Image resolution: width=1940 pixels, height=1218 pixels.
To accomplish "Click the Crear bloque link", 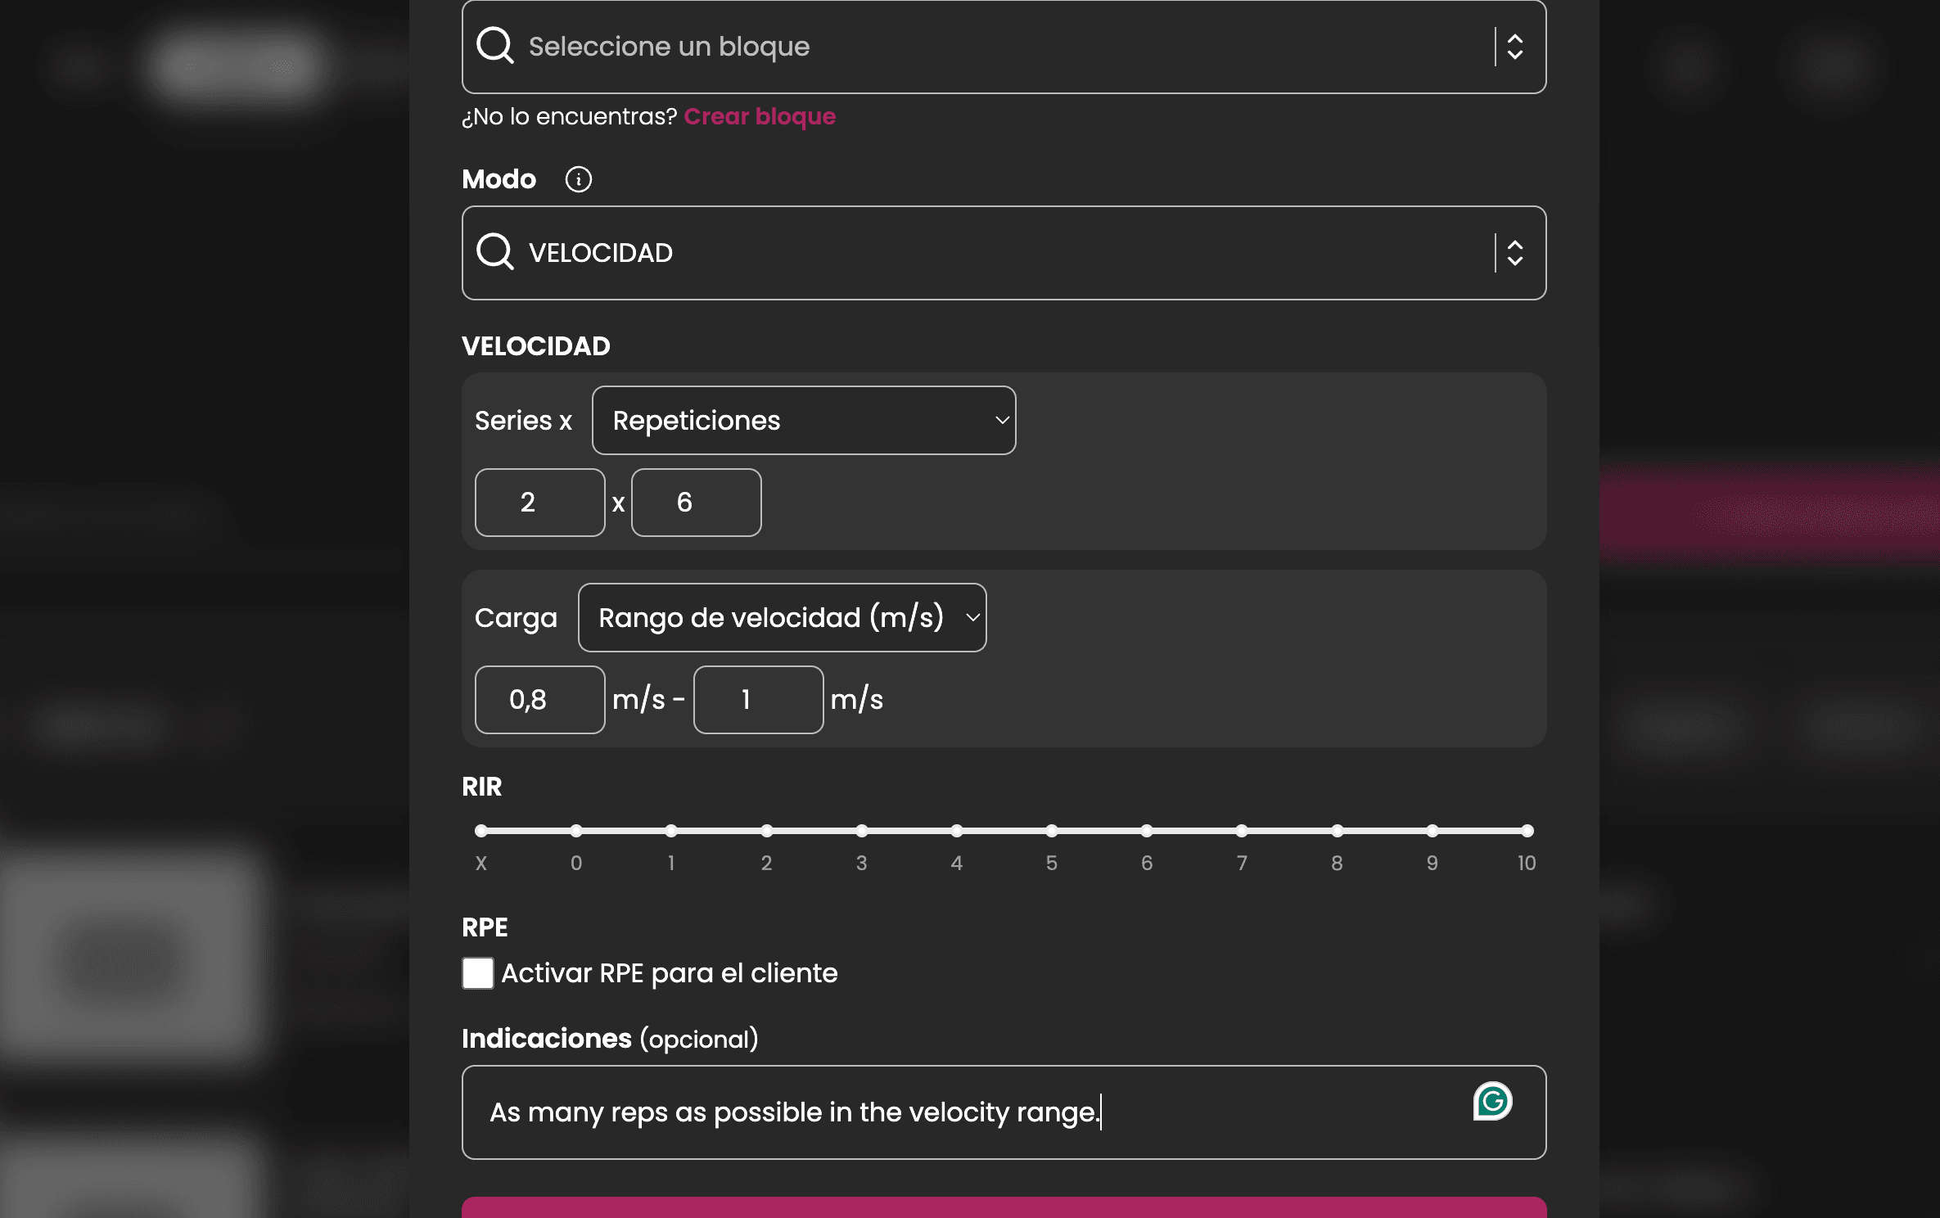I will [760, 116].
